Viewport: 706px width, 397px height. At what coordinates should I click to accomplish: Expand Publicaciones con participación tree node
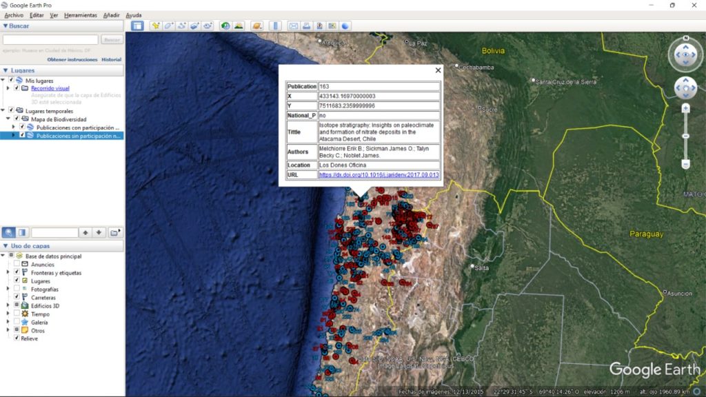pos(14,127)
